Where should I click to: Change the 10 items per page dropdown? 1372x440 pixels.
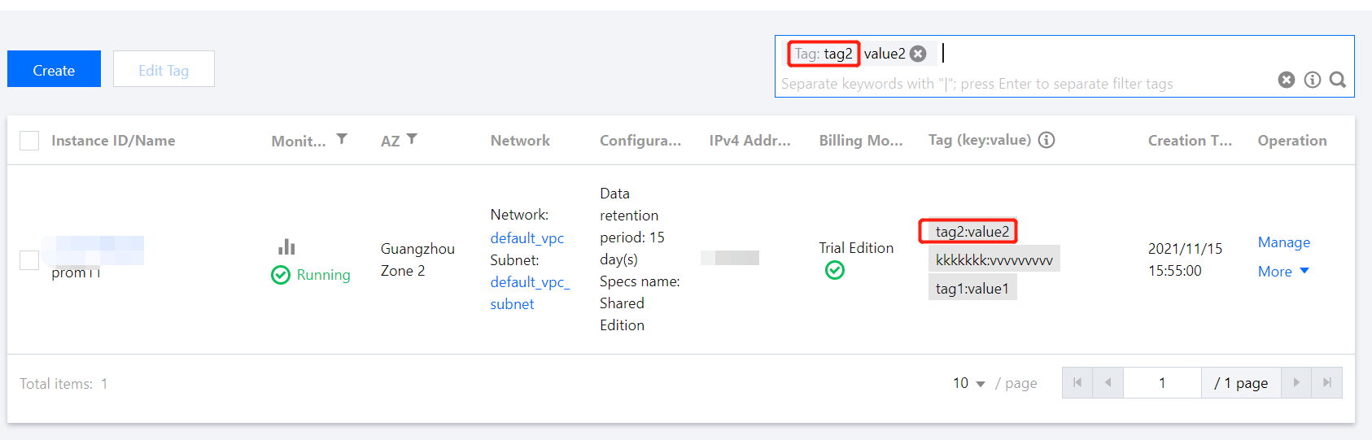[968, 383]
